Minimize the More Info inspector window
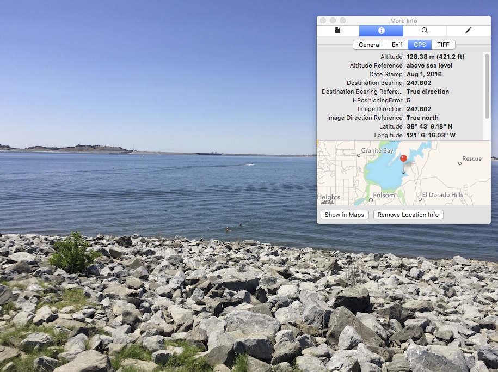Image resolution: width=498 pixels, height=372 pixels. [333, 21]
